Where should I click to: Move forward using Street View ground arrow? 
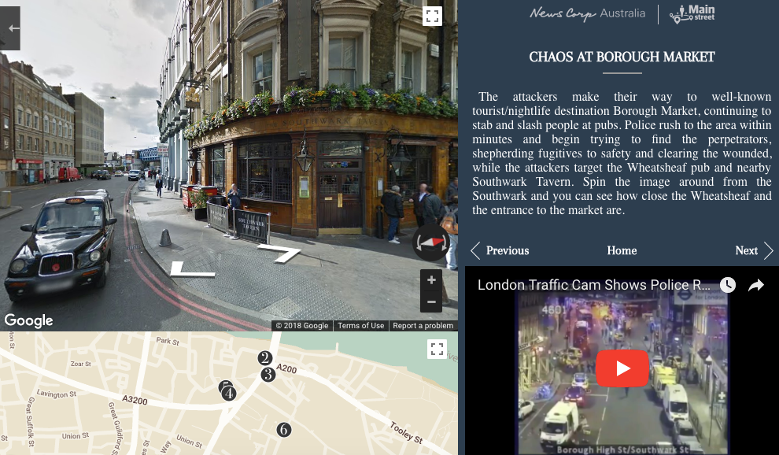(x=279, y=252)
